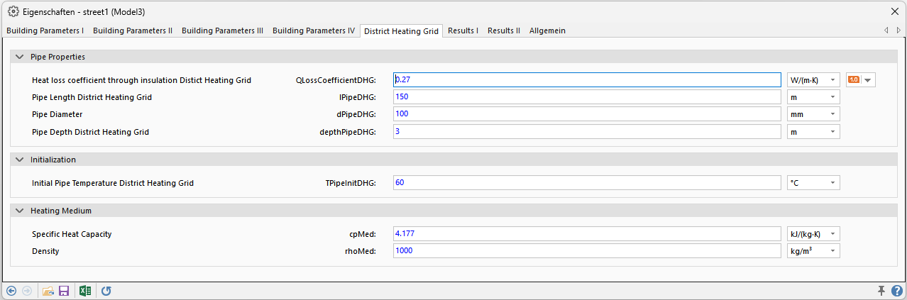The height and width of the screenshot is (300, 907).
Task: Click the rhoMed field showing 1000
Action: point(587,250)
